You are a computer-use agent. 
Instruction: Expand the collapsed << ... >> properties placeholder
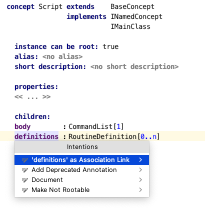[32, 97]
